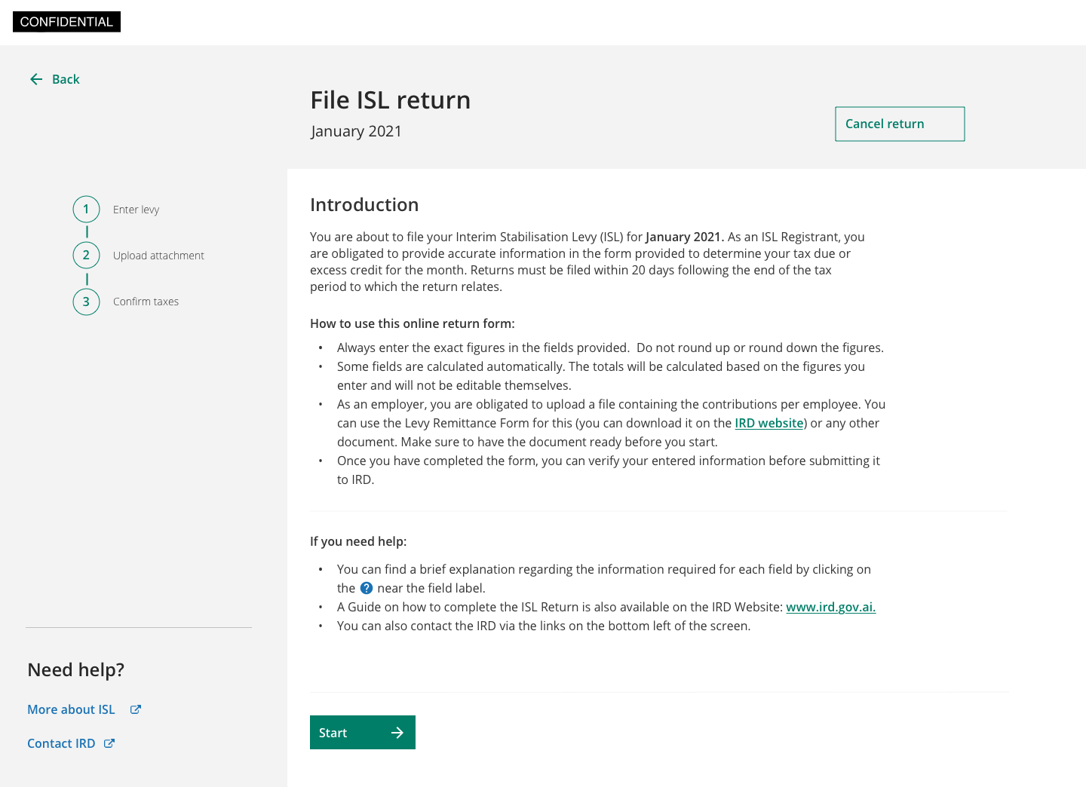Click external link icon beside More about ISL
This screenshot has width=1086, height=787.
point(136,709)
